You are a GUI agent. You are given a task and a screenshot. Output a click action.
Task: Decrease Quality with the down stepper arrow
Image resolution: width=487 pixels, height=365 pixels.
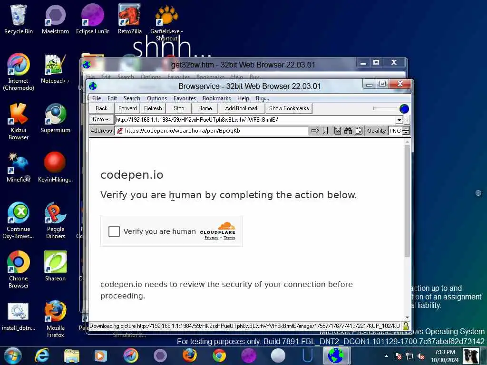406,133
